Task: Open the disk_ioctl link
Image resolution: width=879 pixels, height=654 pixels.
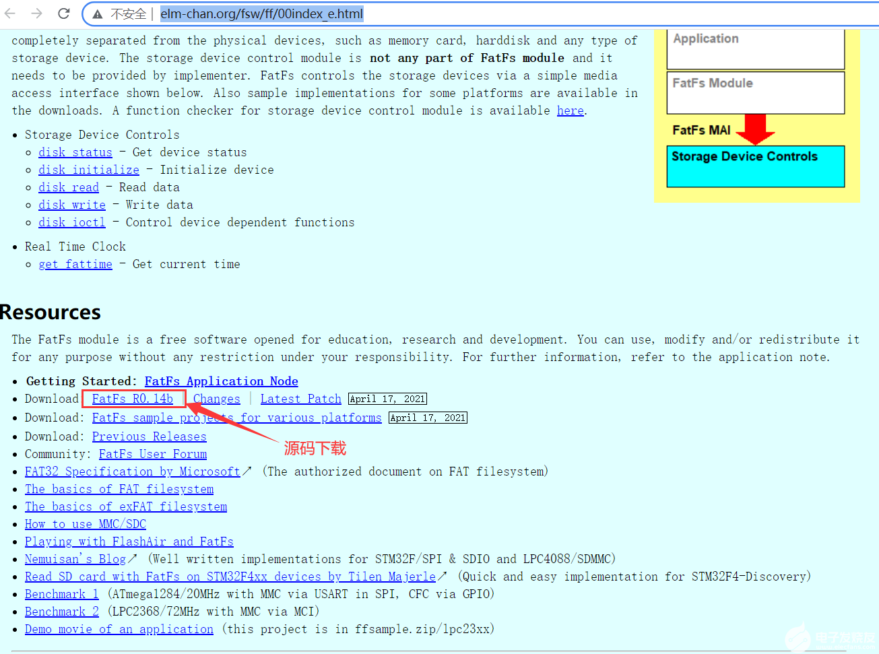Action: click(x=72, y=222)
